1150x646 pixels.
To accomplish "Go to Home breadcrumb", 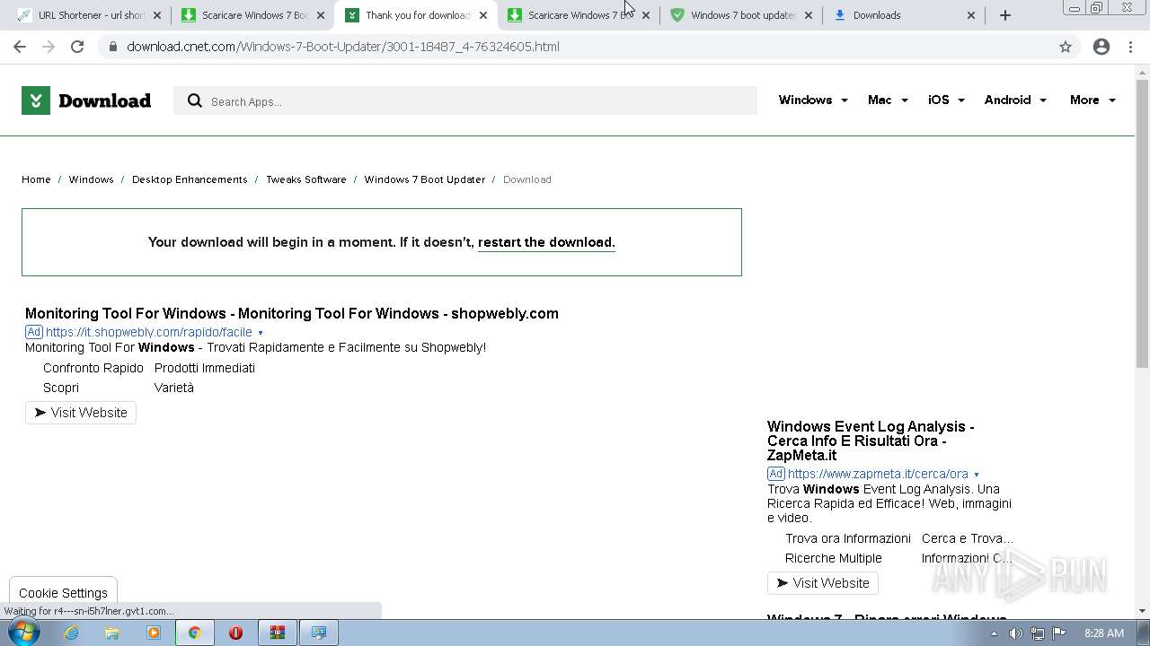I will pyautogui.click(x=36, y=179).
